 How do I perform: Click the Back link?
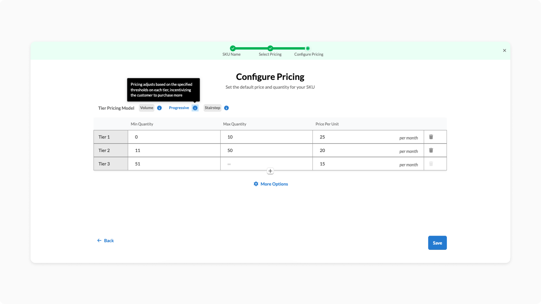pyautogui.click(x=106, y=241)
